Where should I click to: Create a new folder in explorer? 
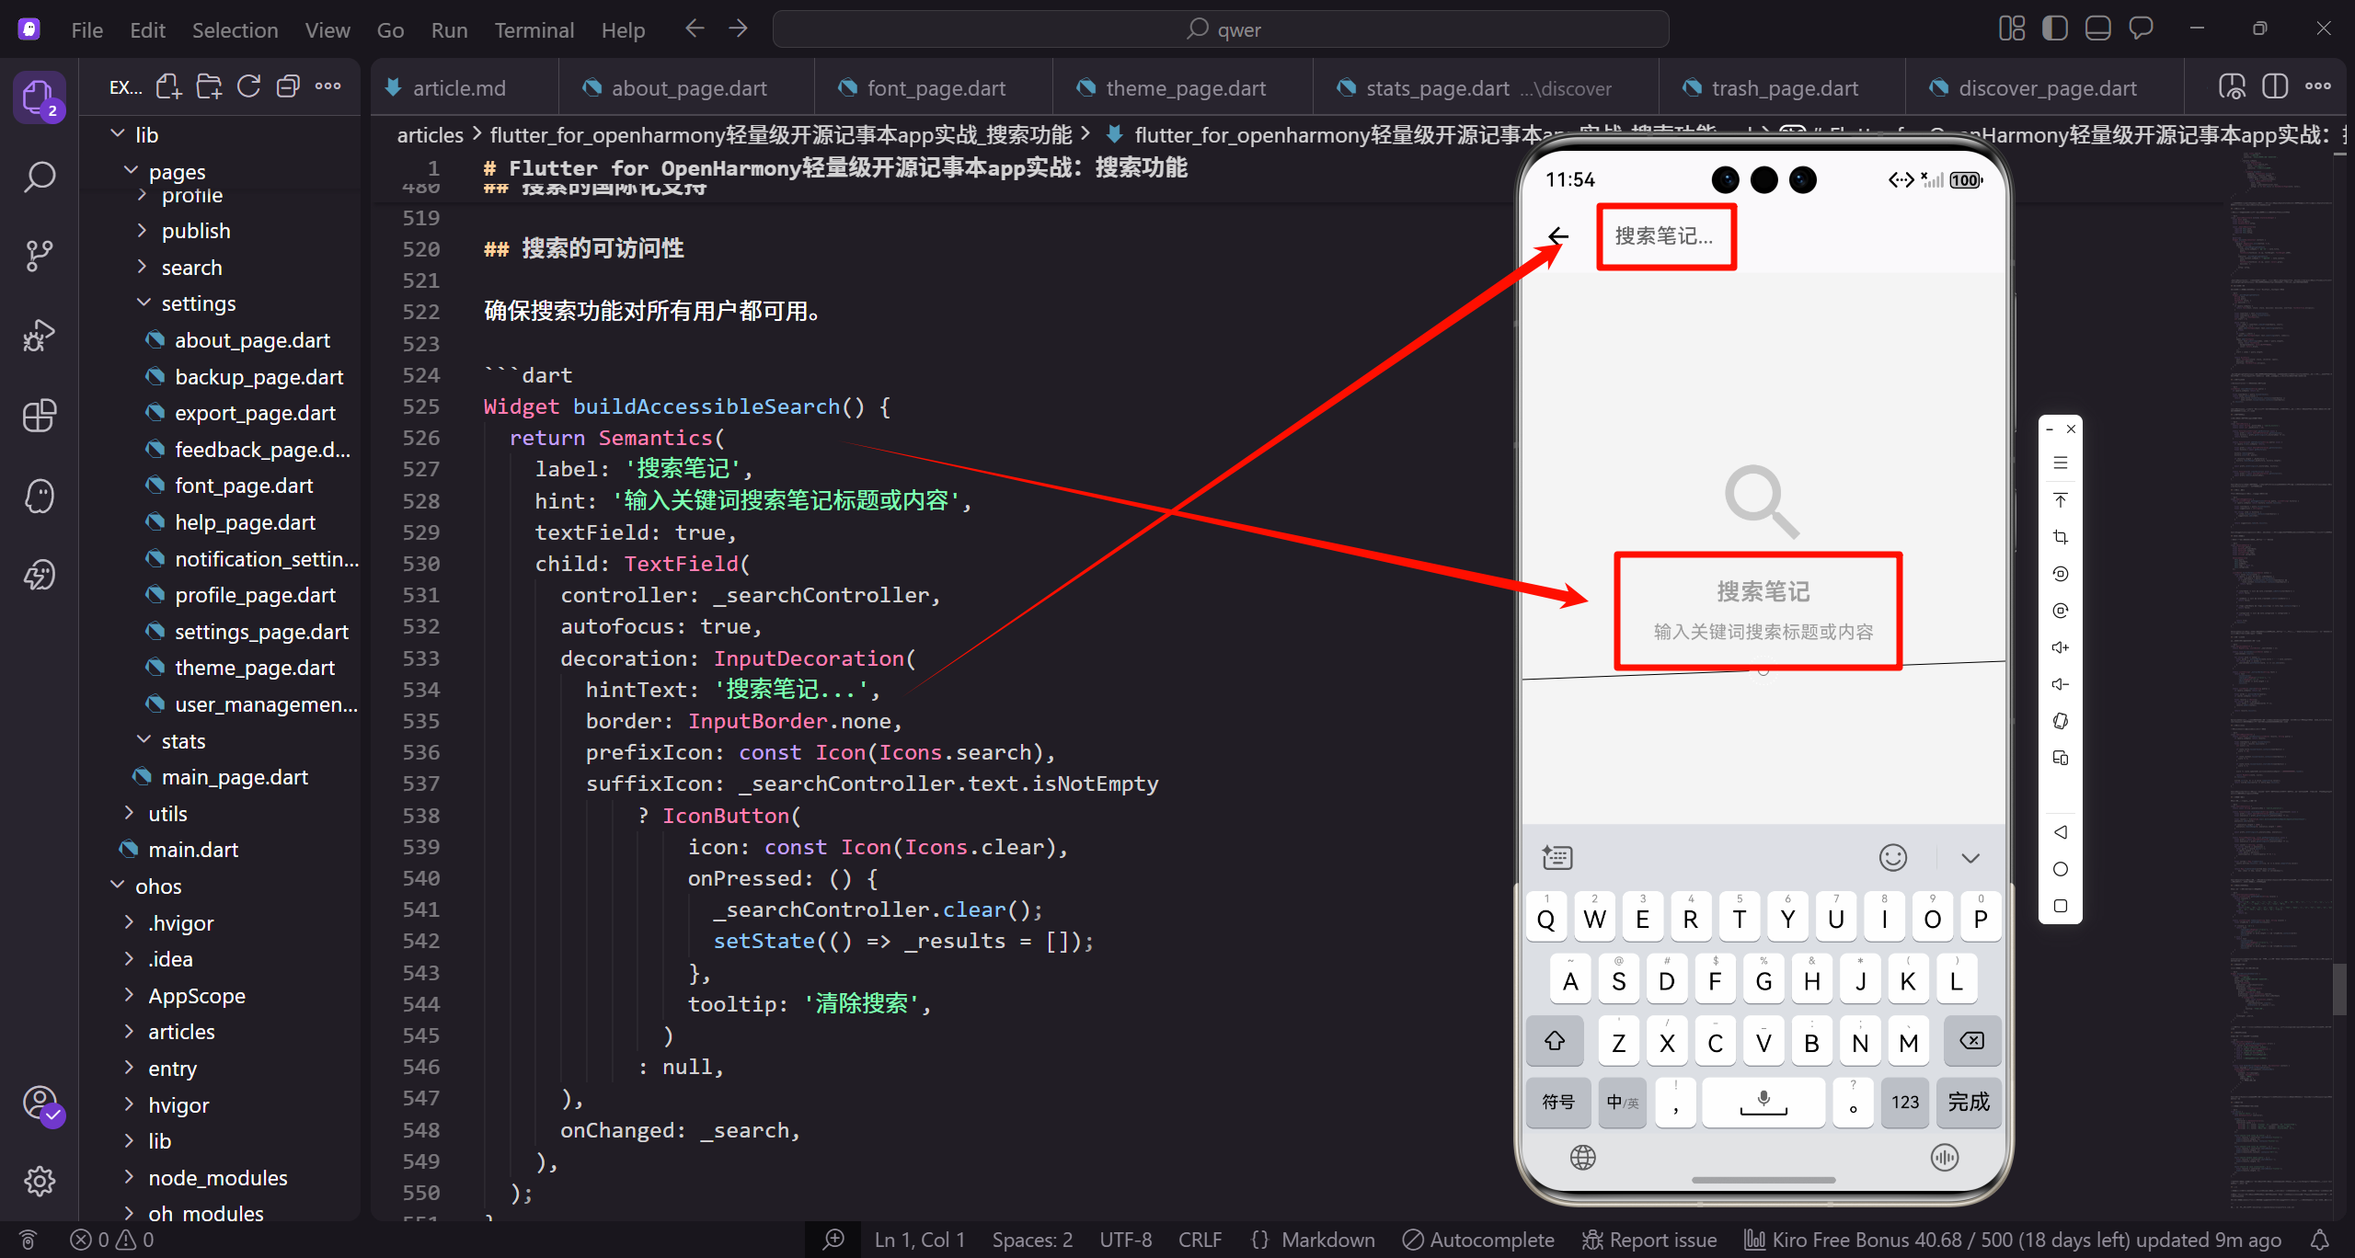(x=209, y=87)
